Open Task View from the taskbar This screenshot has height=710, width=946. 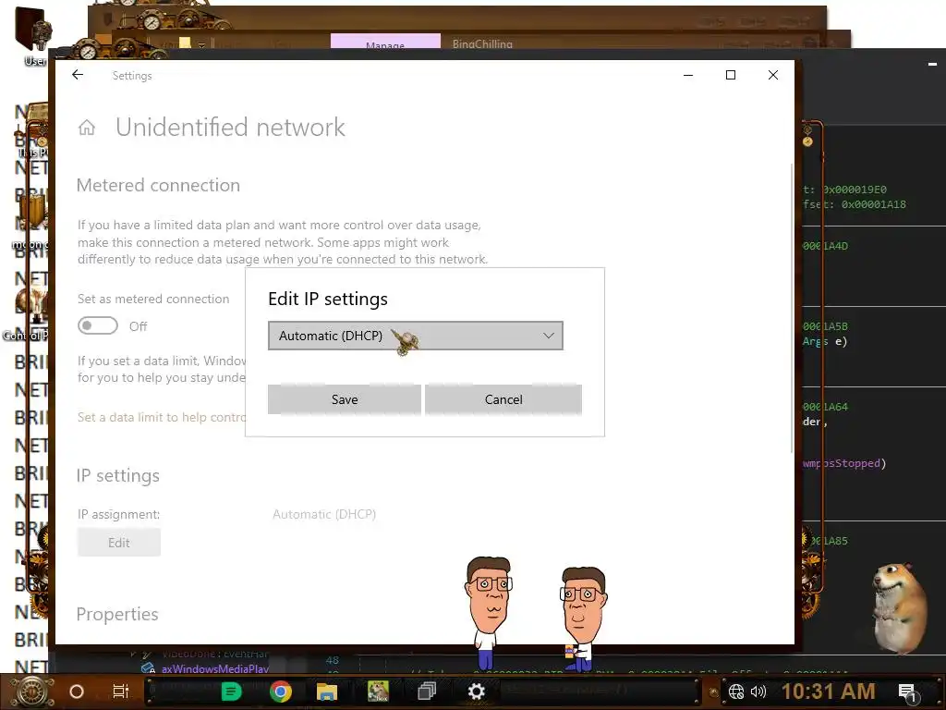coord(121,692)
